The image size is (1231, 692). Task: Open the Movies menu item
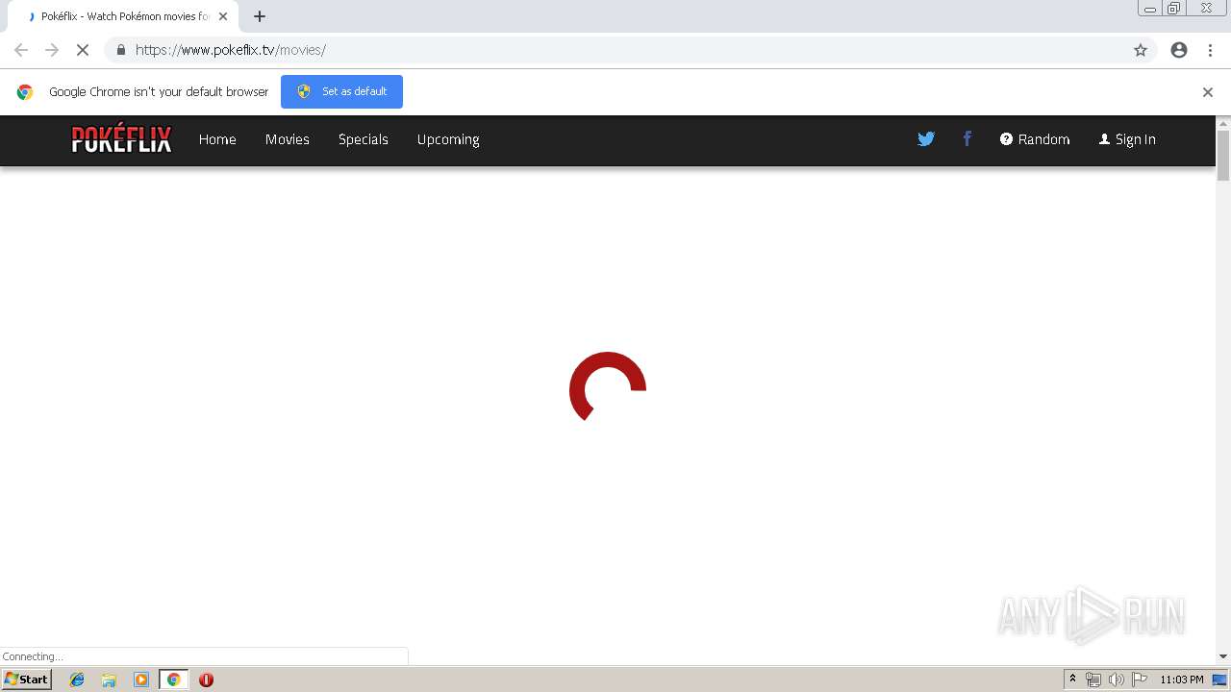point(288,139)
